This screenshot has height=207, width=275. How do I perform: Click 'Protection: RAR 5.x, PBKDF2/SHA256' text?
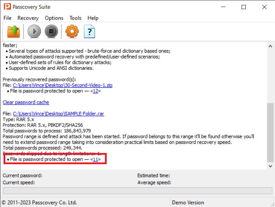43,125
